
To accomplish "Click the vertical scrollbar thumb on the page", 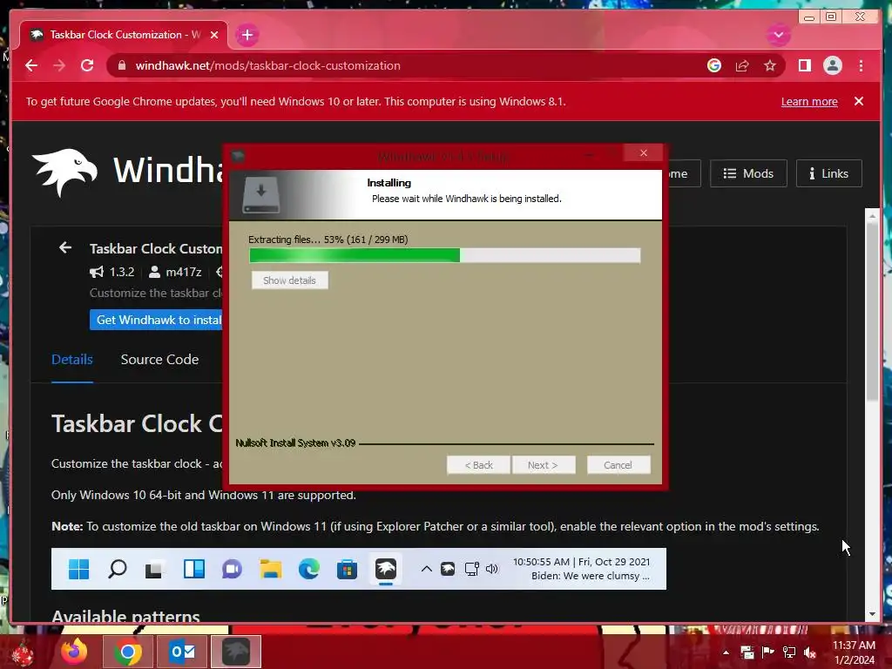I will click(872, 312).
